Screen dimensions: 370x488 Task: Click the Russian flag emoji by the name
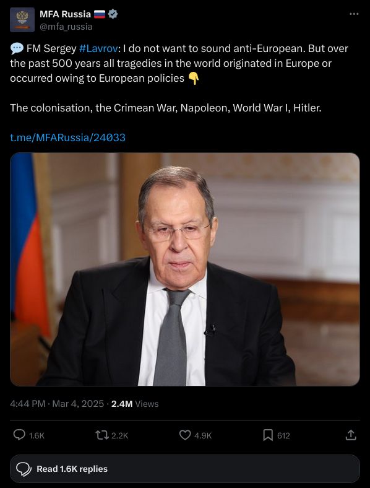pos(100,14)
